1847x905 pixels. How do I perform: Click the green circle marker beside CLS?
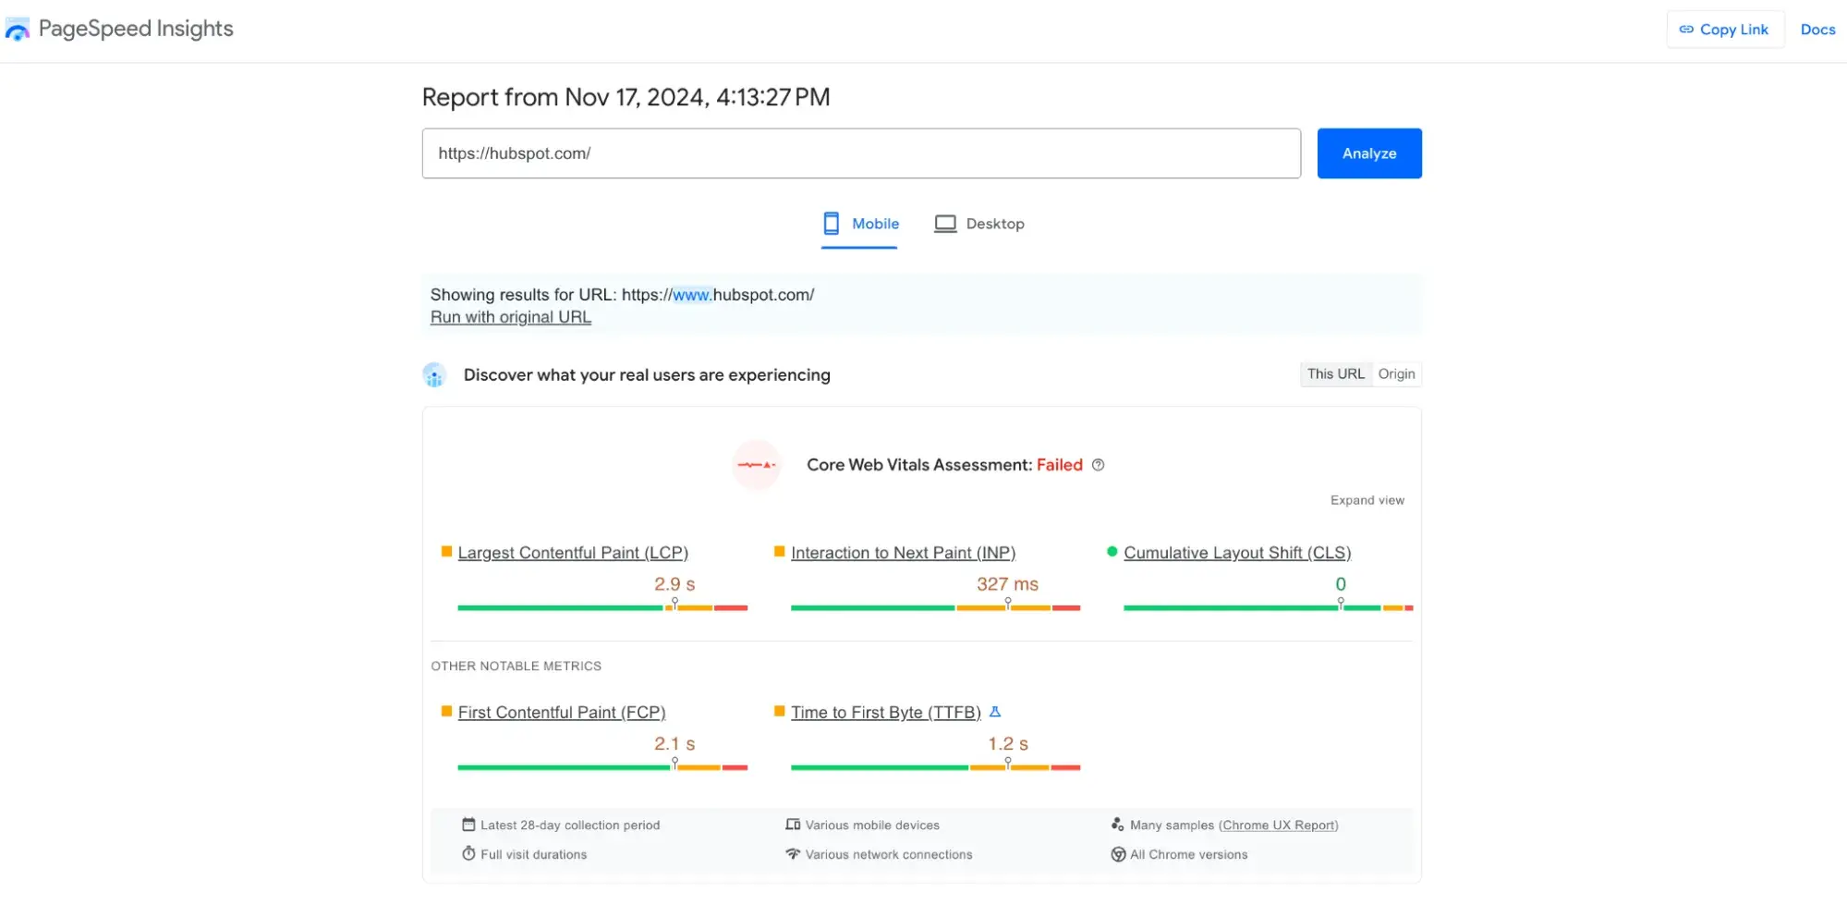pyautogui.click(x=1112, y=552)
